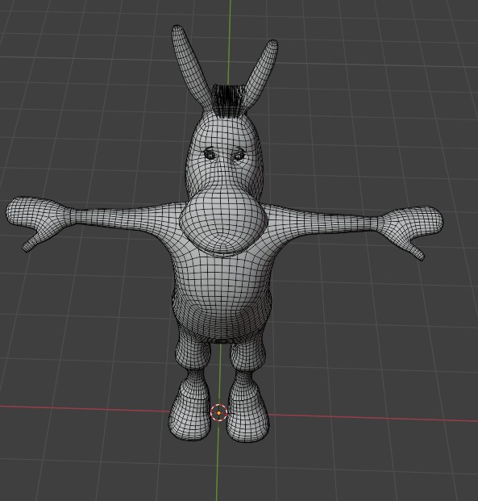Click the donkey's large round snout

(x=223, y=222)
